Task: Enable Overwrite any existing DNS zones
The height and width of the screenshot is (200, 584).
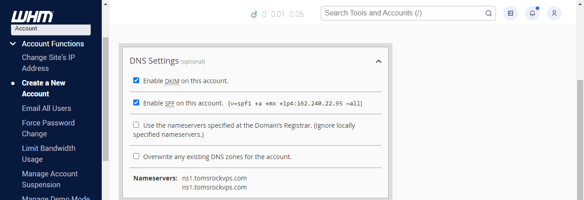Action: click(x=136, y=156)
